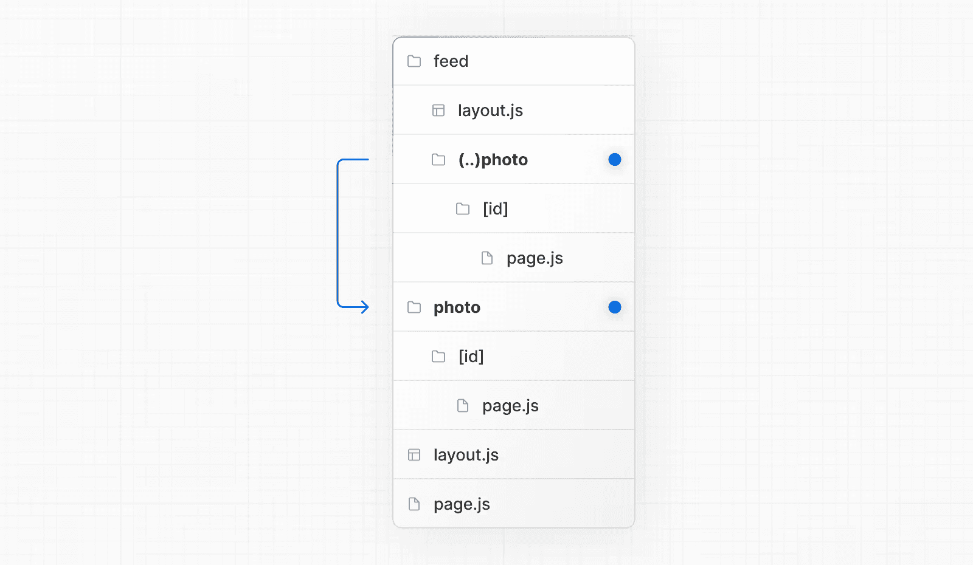This screenshot has height=565, width=973.
Task: Click the root-level layout.js layout icon
Action: click(x=414, y=455)
